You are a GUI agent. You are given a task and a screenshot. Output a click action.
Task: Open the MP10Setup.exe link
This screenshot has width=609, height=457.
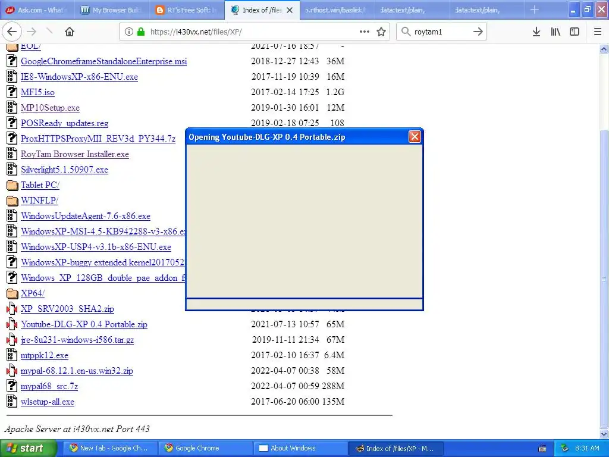coord(50,108)
